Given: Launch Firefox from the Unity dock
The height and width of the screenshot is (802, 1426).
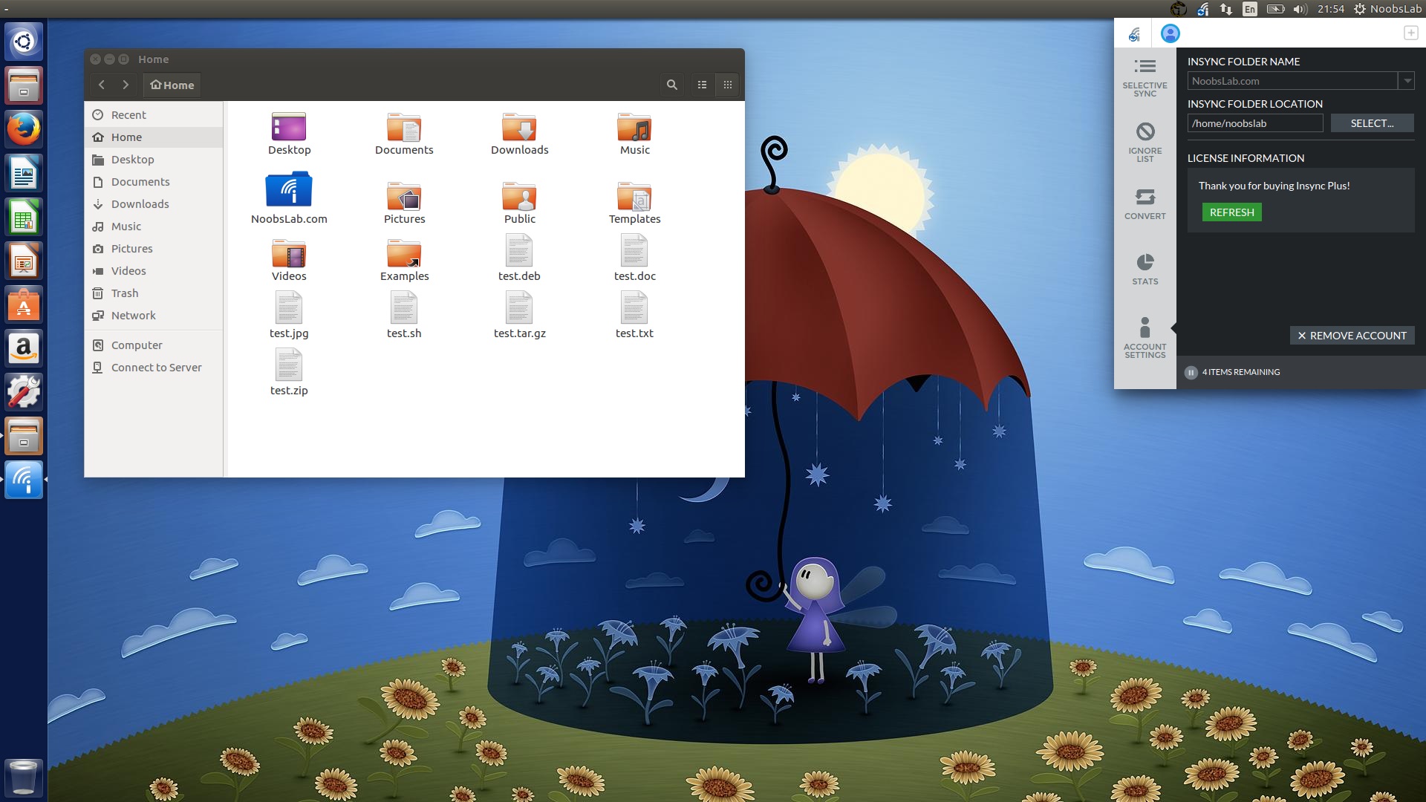Looking at the screenshot, I should 24,128.
